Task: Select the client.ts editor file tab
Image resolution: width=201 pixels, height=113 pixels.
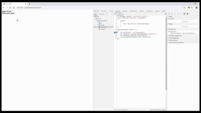Action: tap(119, 14)
